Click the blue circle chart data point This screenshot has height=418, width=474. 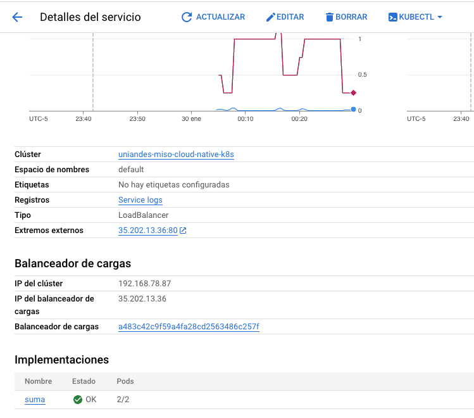tap(353, 110)
